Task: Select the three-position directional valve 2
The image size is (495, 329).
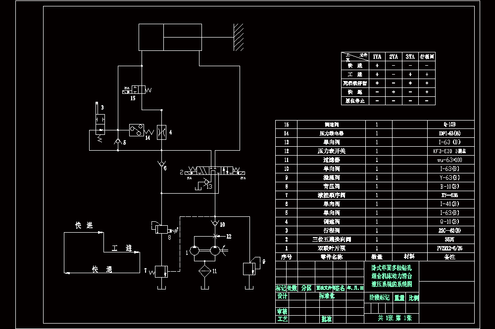Action: click(x=215, y=171)
